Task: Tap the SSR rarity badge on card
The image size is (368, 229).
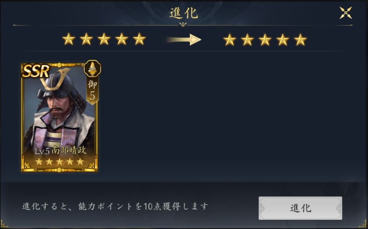Action: coord(36,71)
